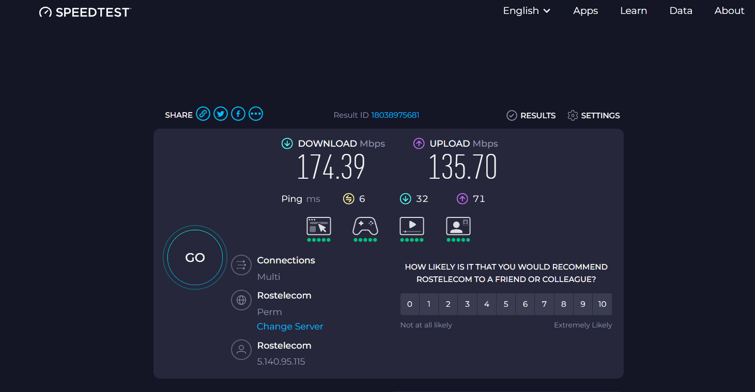This screenshot has height=392, width=755.
Task: Open the Learn menu
Action: click(x=634, y=11)
